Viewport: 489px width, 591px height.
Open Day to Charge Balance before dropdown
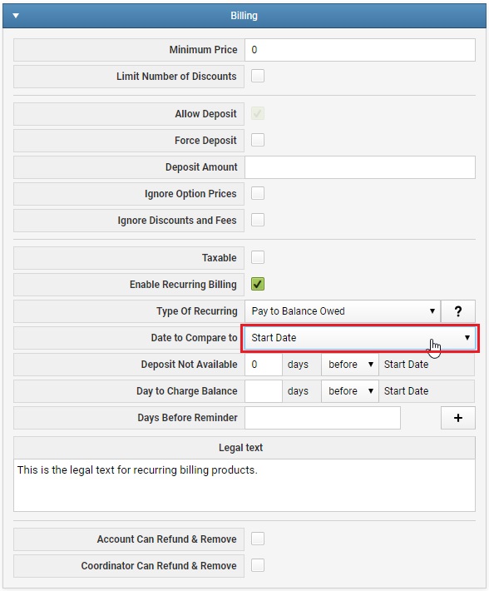pyautogui.click(x=350, y=391)
